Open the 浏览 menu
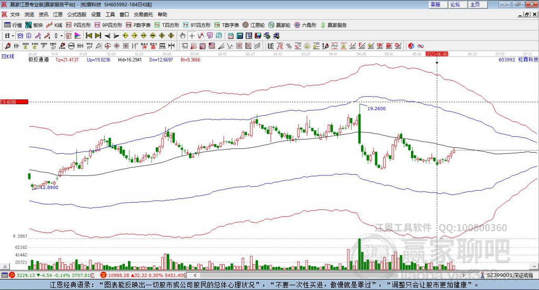 [29, 14]
